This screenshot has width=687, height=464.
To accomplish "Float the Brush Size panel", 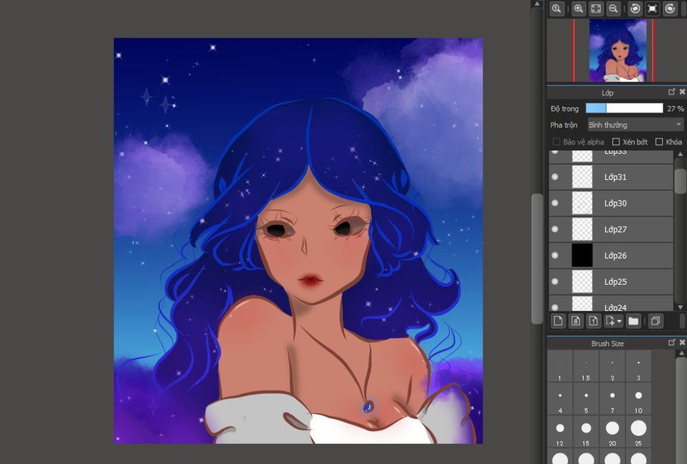I will [x=672, y=342].
